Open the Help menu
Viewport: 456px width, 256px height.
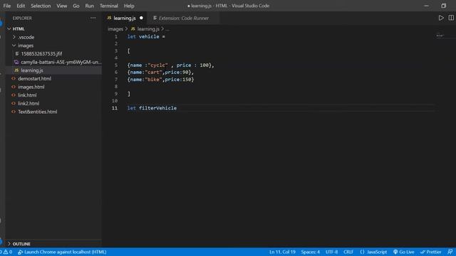pyautogui.click(x=129, y=6)
